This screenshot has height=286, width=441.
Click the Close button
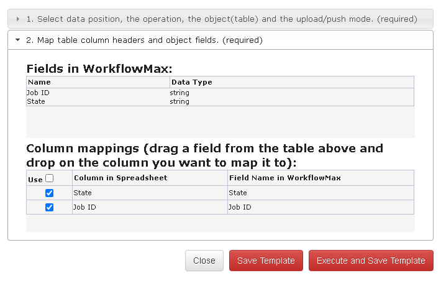point(204,261)
